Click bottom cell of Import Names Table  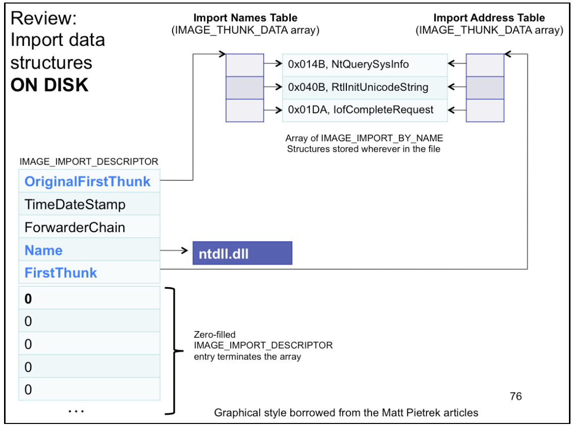pos(244,110)
